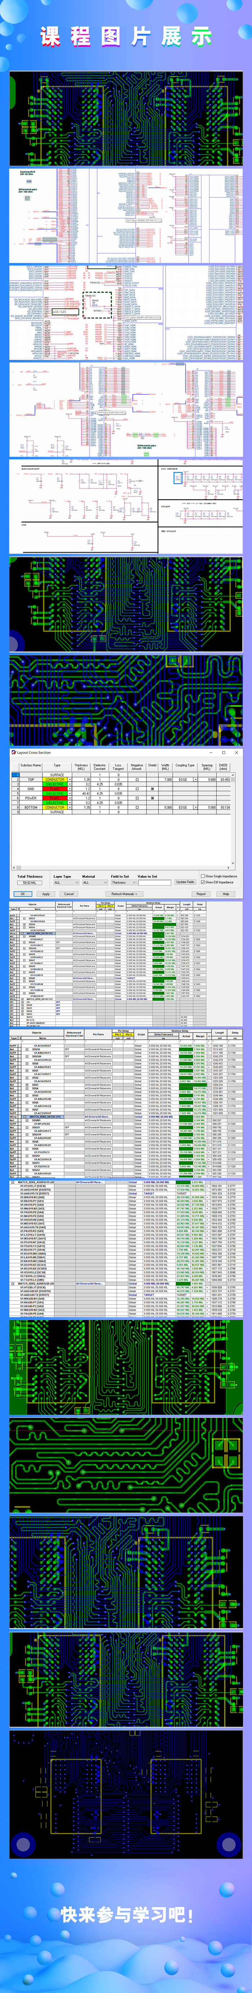This screenshot has height=1993, width=252.
Task: Click the DiffZ0 column header
Action: tap(224, 766)
